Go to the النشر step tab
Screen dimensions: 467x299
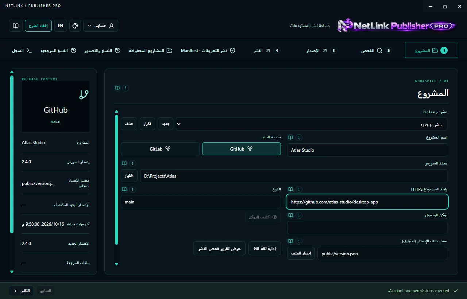tap(267, 51)
